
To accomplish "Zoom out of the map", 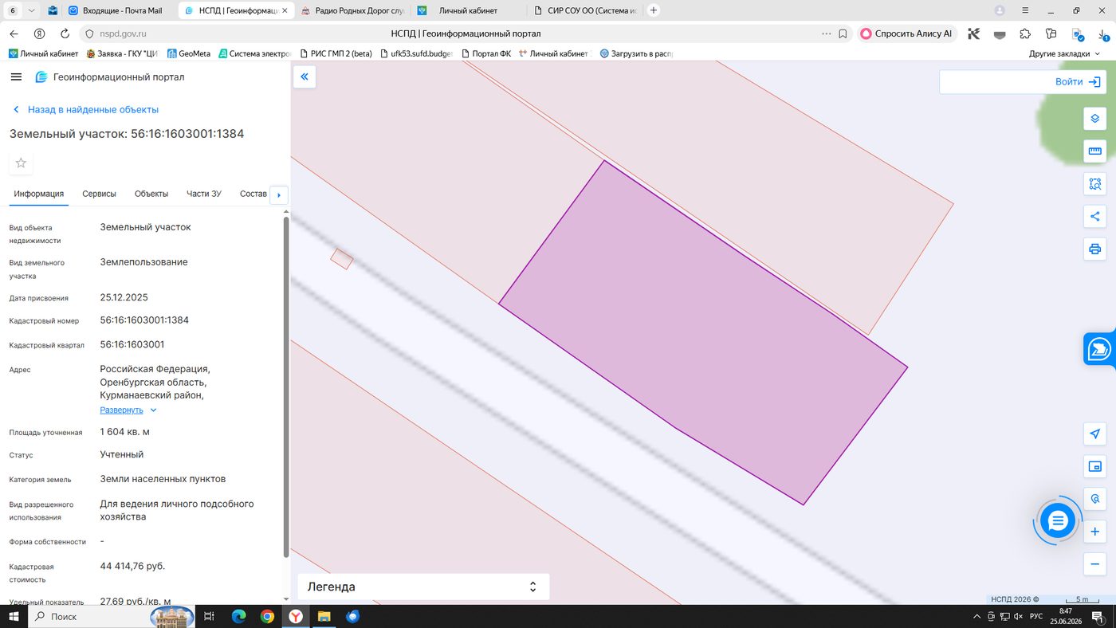I will (1094, 564).
